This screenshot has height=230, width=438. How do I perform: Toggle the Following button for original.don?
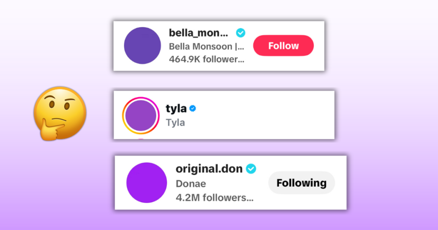tap(301, 183)
